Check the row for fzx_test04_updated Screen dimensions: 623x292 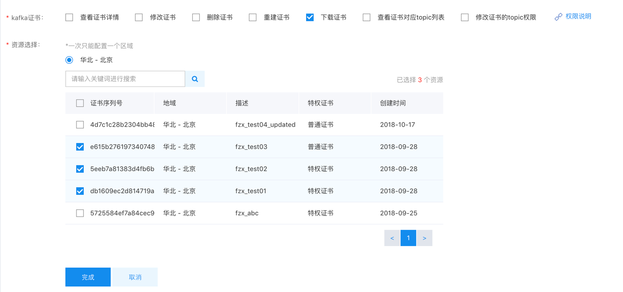[x=80, y=125]
